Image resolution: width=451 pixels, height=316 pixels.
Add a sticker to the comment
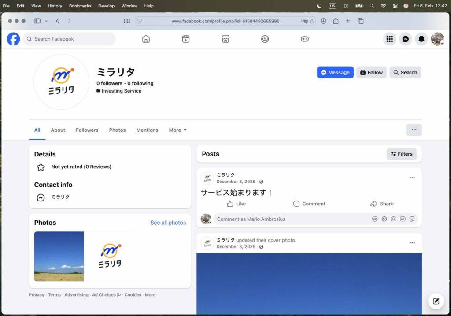412,219
